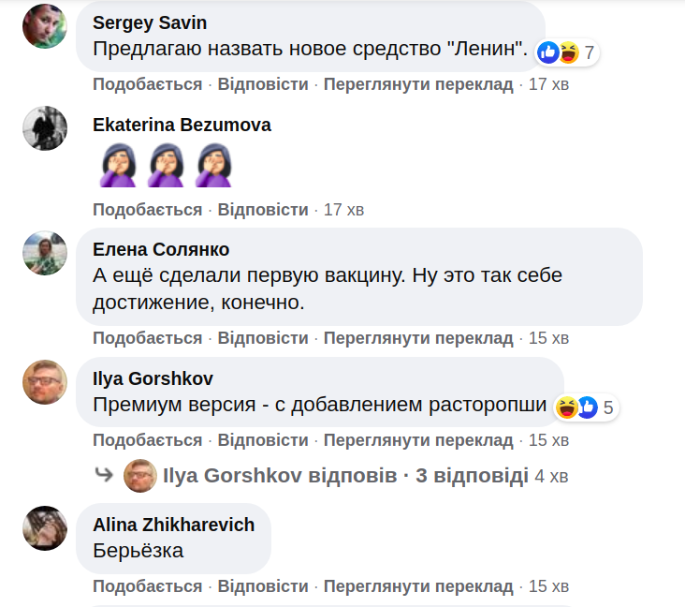View translation of Sergey Savin's comment
685x607 pixels.
point(418,84)
